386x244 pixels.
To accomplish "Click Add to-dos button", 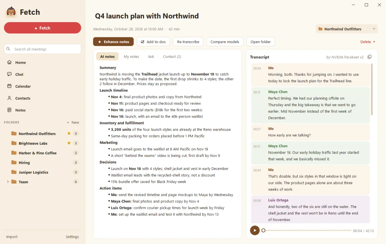I will click(x=153, y=42).
